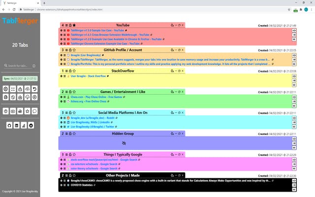315x197 pixels.
Task: Click the GitHub icon in the sidebar
Action: 9,126
